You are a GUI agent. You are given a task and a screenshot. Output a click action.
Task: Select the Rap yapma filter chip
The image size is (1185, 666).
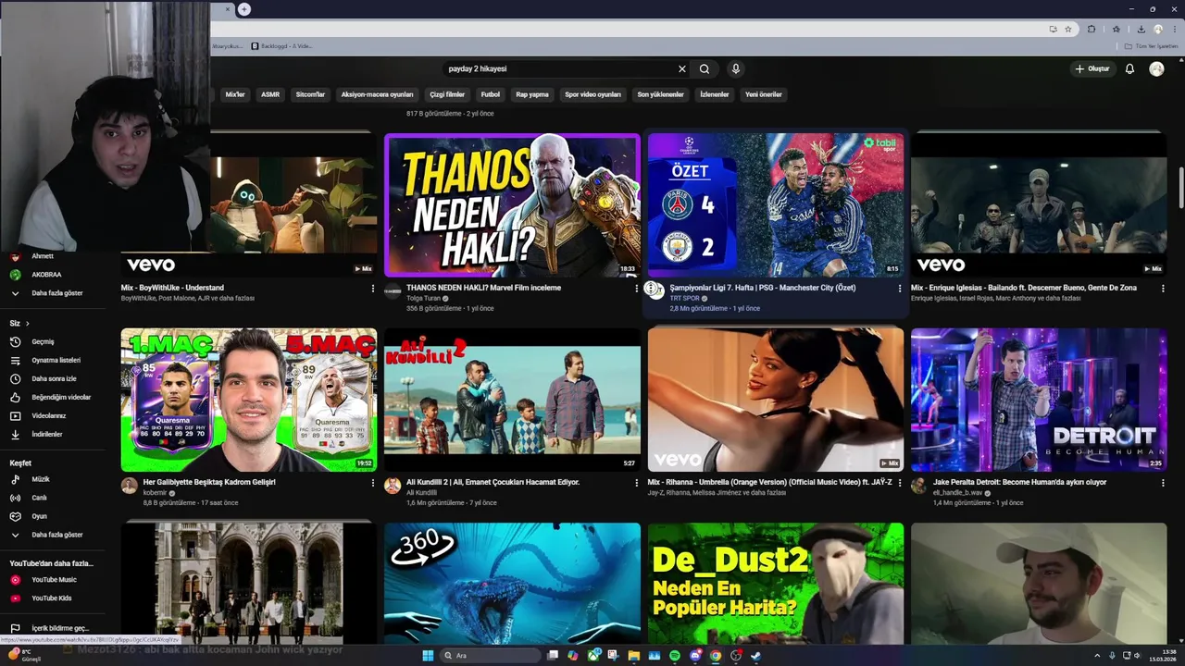coord(532,94)
